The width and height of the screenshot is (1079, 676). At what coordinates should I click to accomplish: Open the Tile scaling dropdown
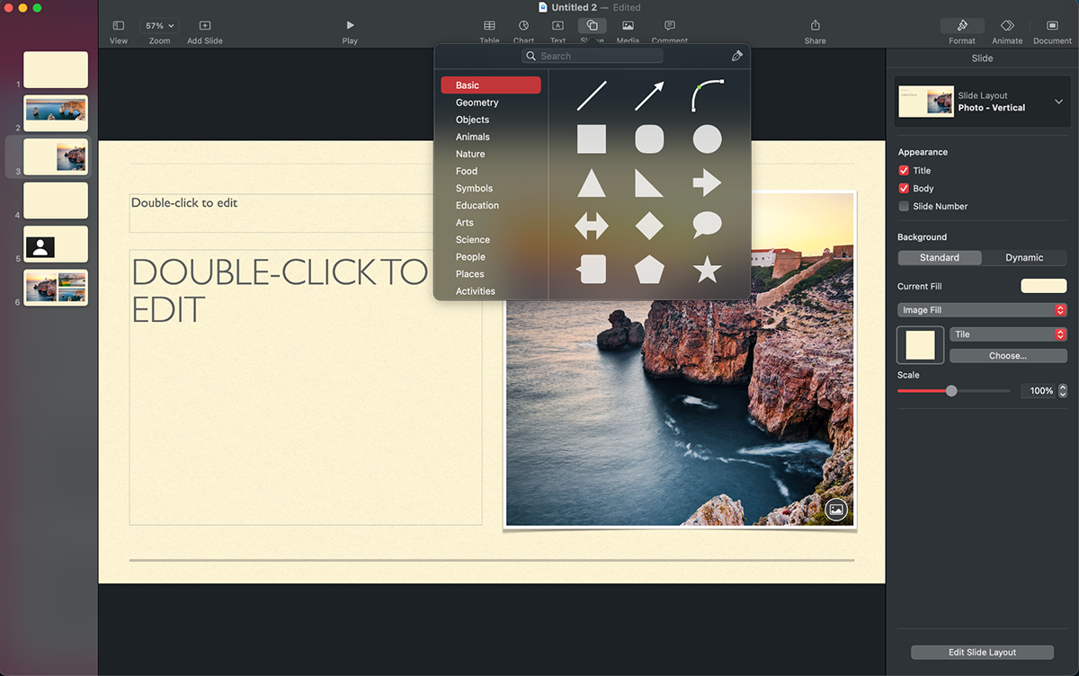point(1008,334)
